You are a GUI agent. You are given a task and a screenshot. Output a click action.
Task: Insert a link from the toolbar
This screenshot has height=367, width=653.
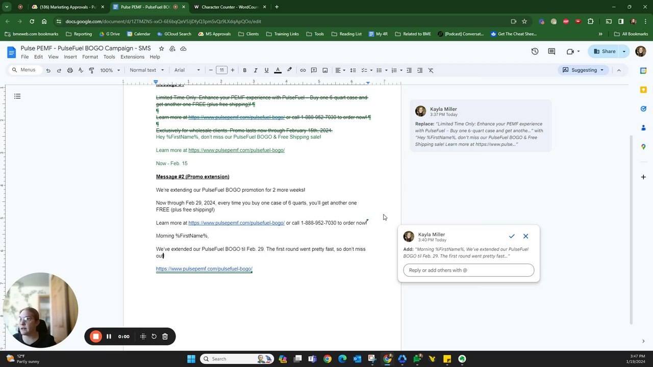click(x=303, y=70)
